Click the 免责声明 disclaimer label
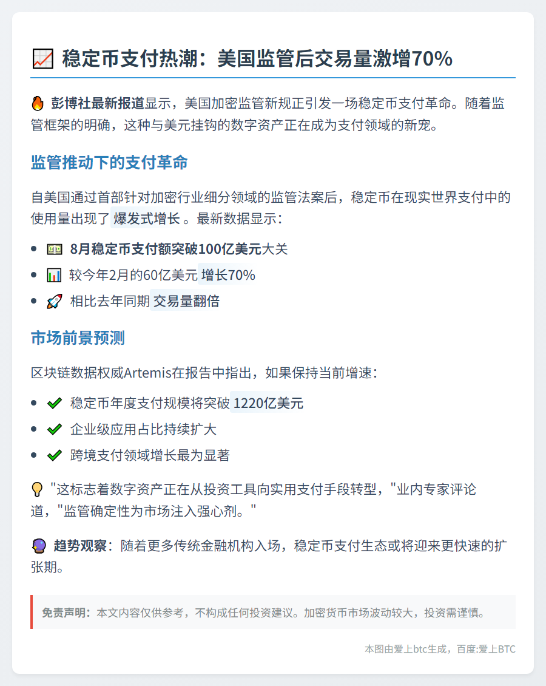 coord(66,613)
